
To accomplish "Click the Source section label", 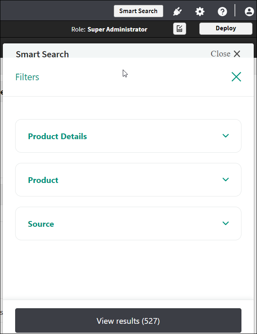I will click(41, 224).
